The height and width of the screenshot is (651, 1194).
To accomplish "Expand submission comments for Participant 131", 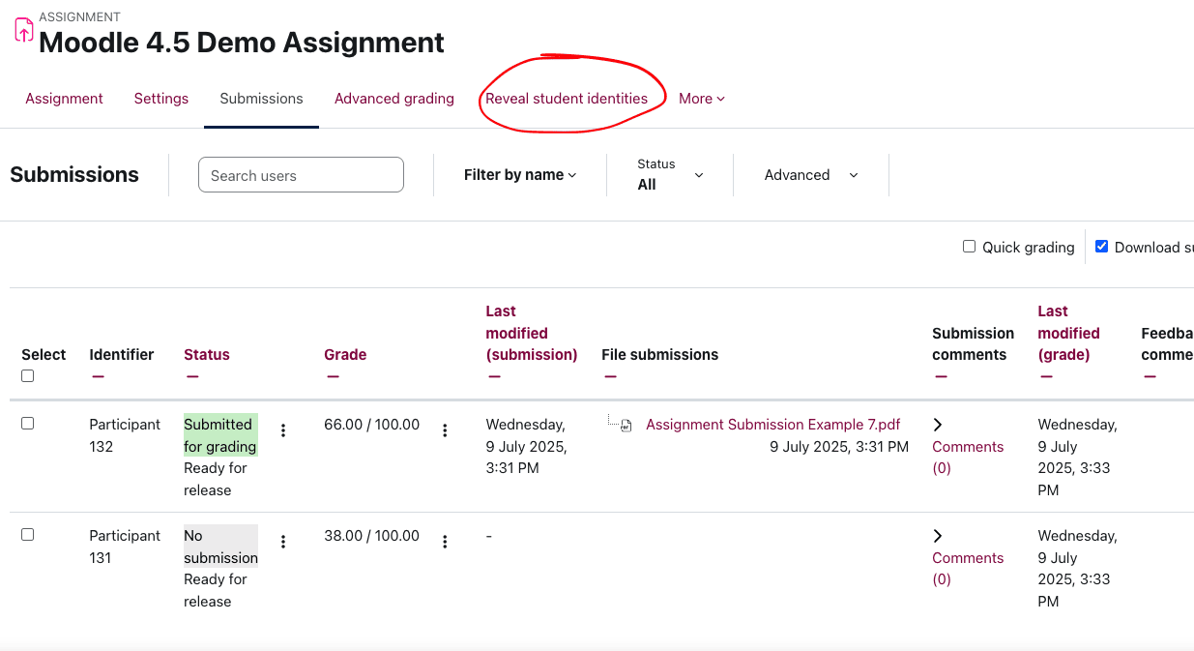I will coord(938,536).
